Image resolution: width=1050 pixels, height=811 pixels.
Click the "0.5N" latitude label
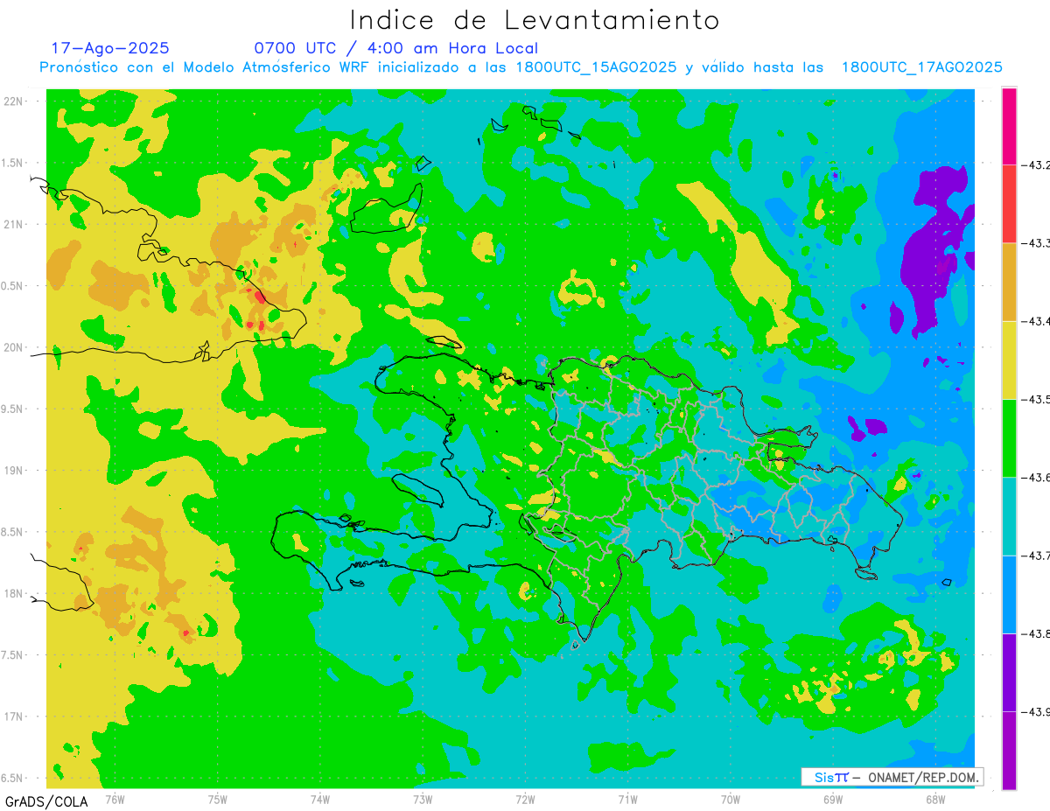pos(13,286)
